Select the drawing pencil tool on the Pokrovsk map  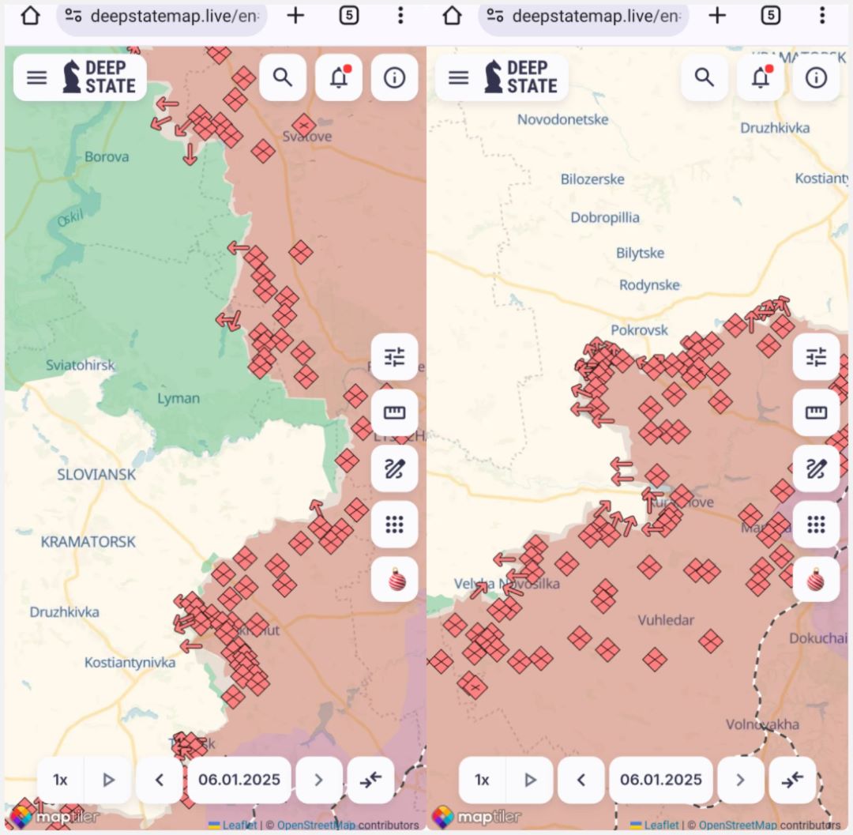[816, 468]
